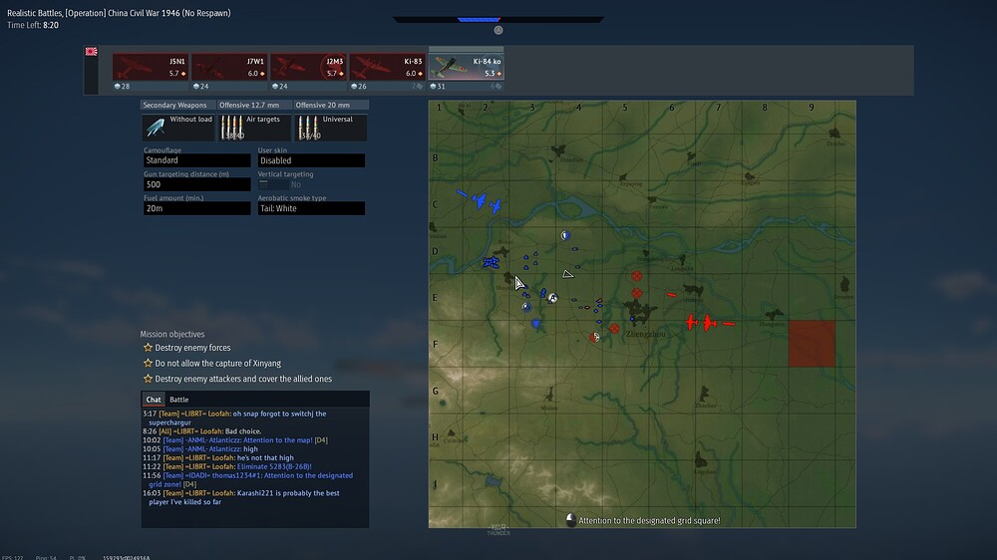Open Gun targeting distance '500' dropdown
Screen dimensions: 997x560
point(196,184)
